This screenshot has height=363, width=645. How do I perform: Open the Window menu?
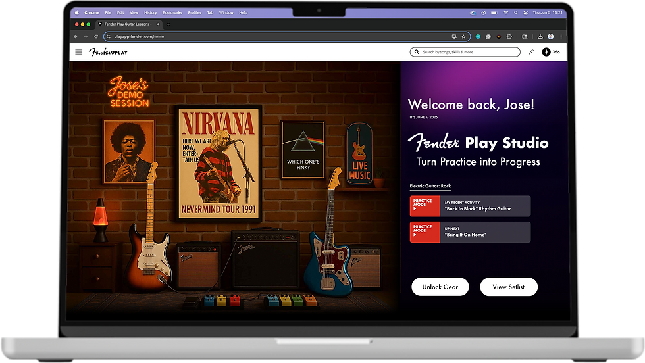(226, 12)
